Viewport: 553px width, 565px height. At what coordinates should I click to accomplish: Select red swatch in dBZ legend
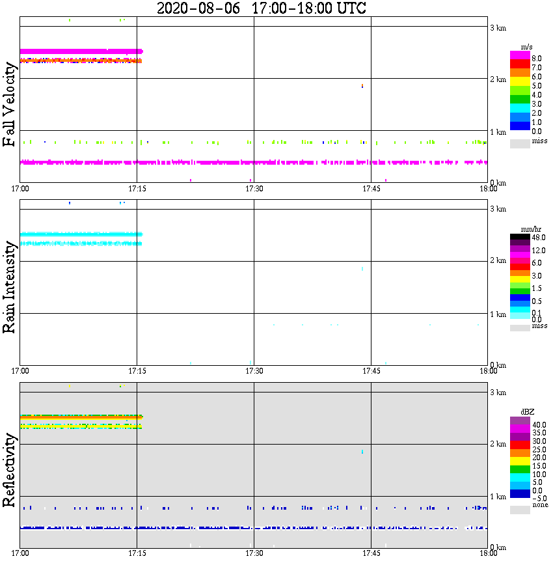coord(520,445)
